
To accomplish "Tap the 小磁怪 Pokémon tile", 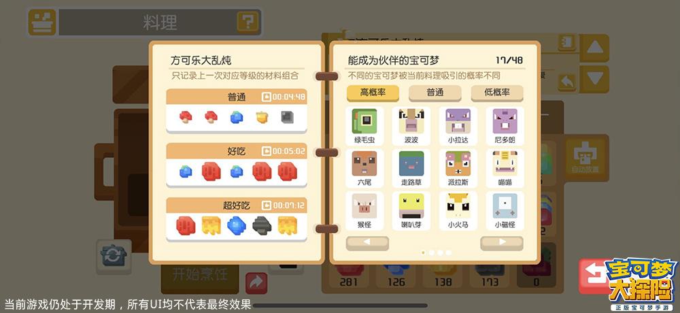I will point(505,211).
